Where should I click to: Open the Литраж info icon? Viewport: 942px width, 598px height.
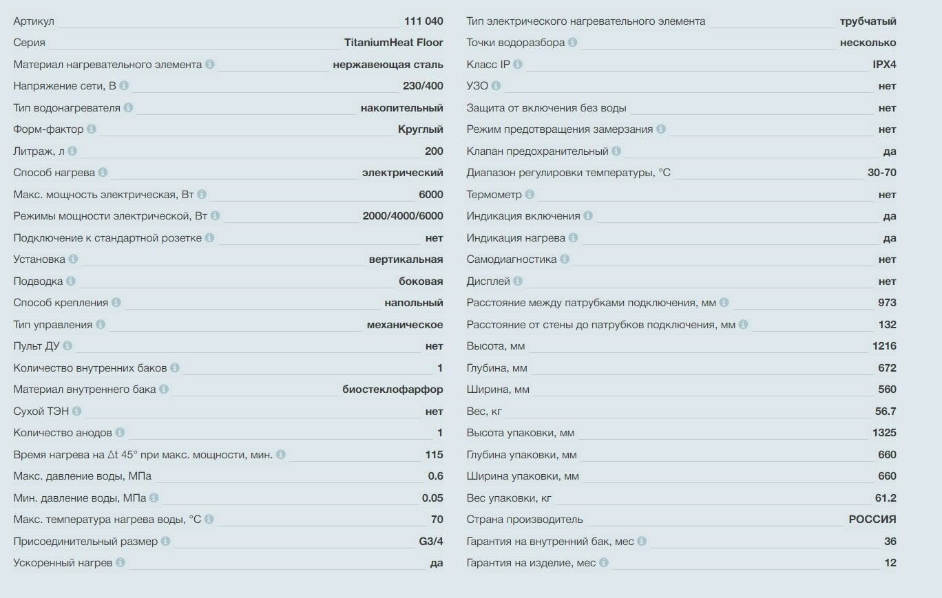[x=72, y=151]
